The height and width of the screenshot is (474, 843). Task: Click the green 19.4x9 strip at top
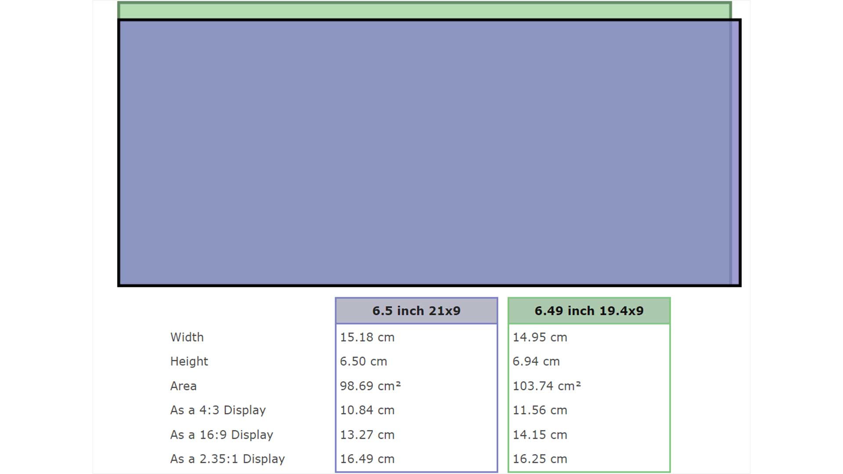[x=424, y=11]
